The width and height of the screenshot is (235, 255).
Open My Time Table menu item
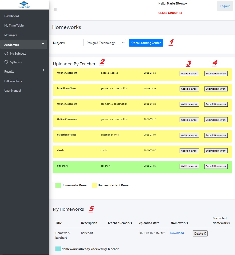tap(14, 26)
